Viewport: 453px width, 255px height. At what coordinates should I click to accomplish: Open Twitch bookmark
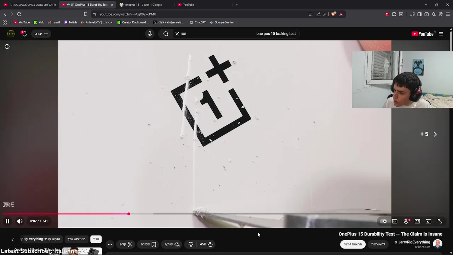70,22
